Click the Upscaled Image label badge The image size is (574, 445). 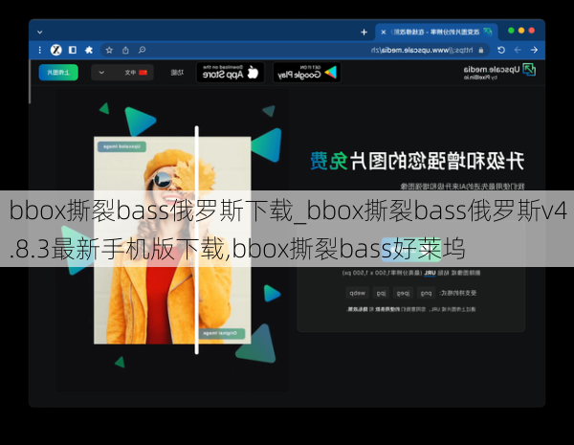click(121, 146)
